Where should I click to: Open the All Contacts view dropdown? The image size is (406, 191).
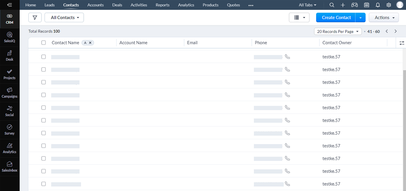coord(64,17)
